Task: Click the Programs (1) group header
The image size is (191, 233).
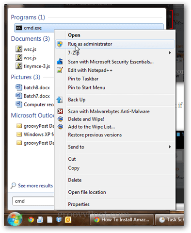Action: click(x=28, y=17)
